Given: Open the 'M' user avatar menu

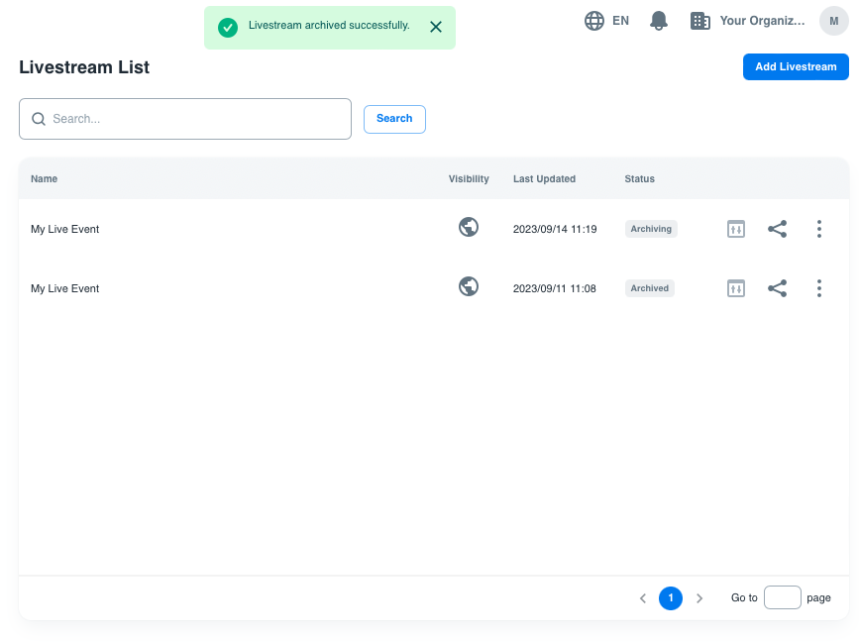Looking at the screenshot, I should 833,21.
